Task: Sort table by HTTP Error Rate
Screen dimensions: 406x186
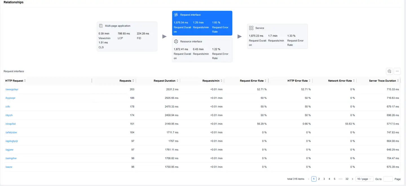Action: point(310,81)
